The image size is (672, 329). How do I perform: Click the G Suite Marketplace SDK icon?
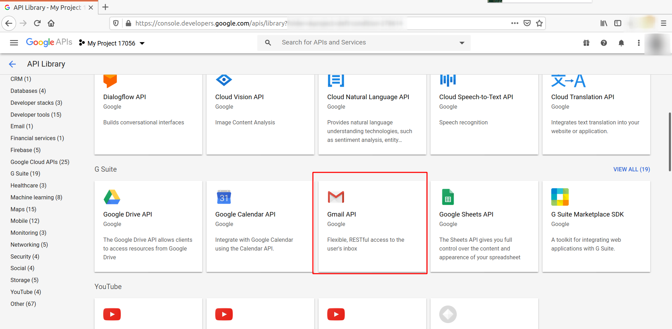pyautogui.click(x=560, y=197)
